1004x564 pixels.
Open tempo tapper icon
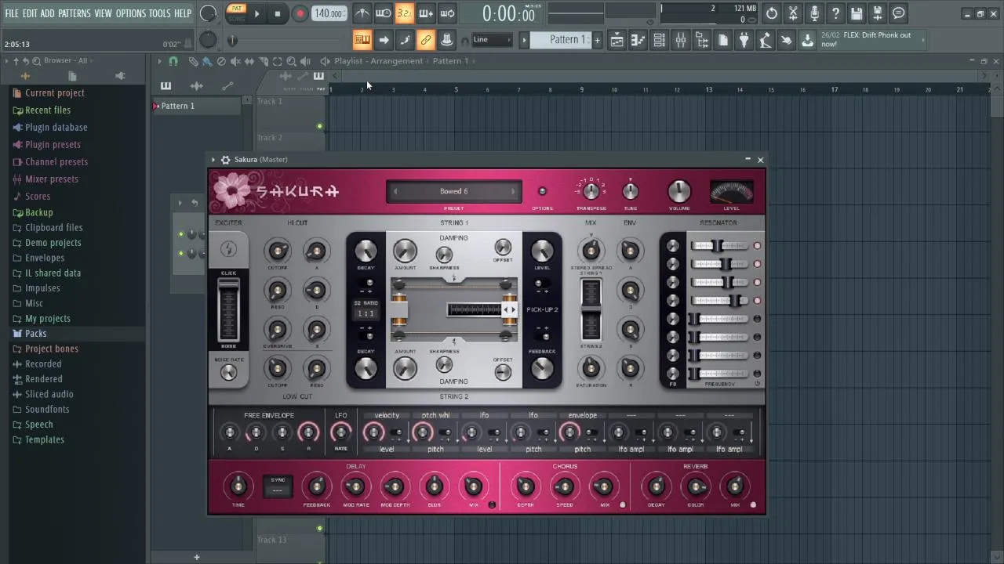(766, 40)
